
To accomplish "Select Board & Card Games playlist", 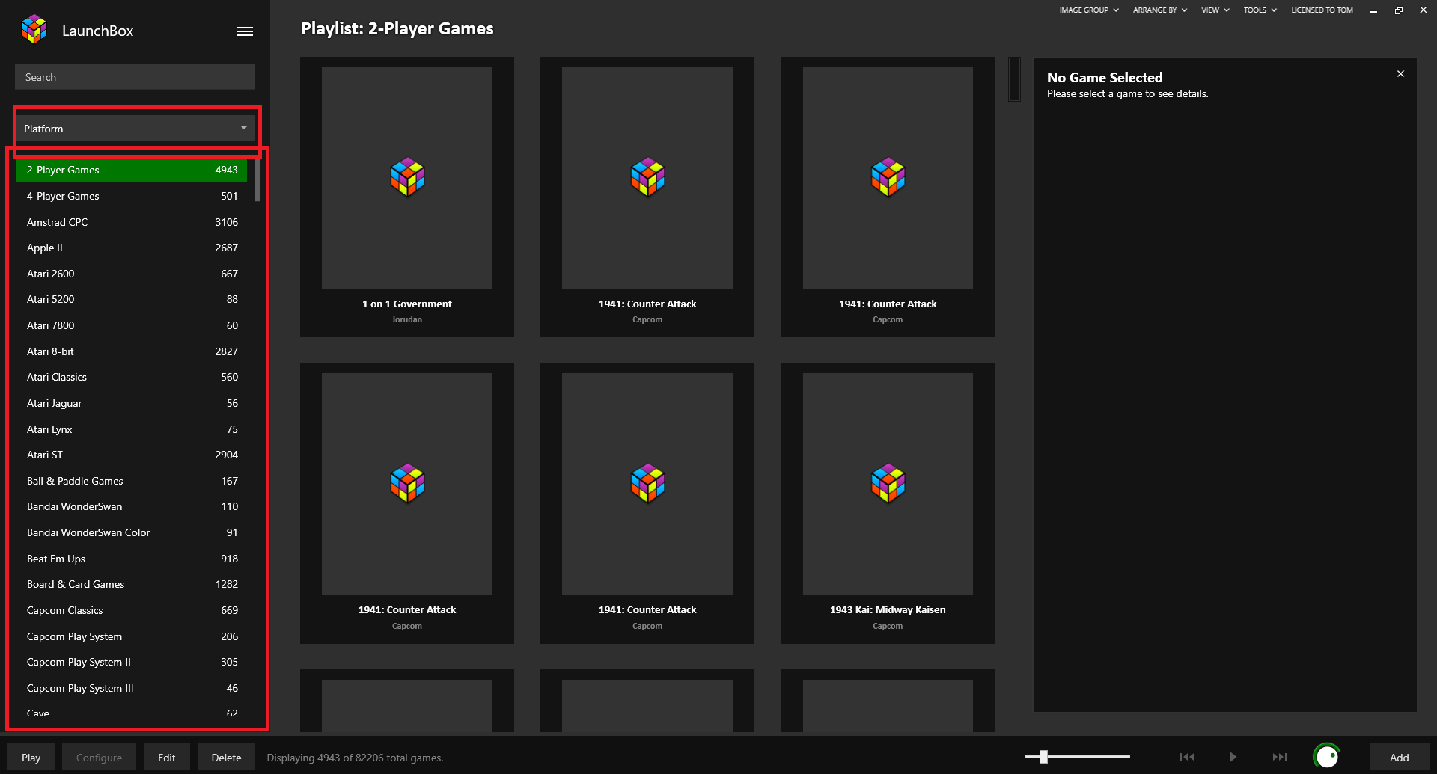I will (131, 584).
